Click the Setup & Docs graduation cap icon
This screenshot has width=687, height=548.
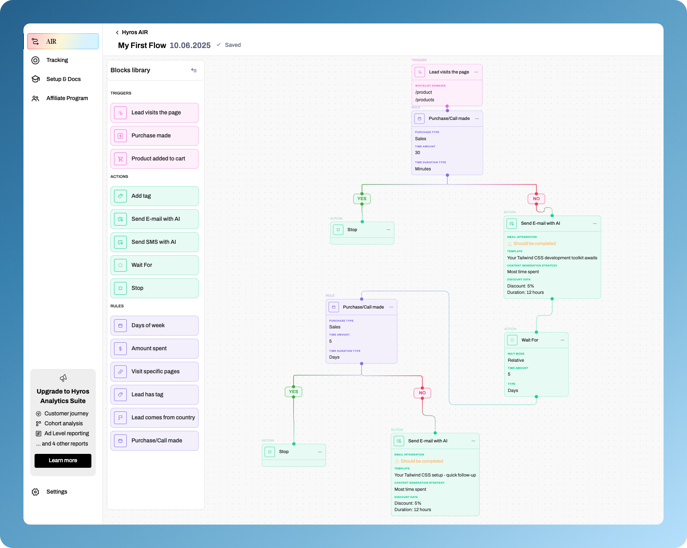click(36, 79)
